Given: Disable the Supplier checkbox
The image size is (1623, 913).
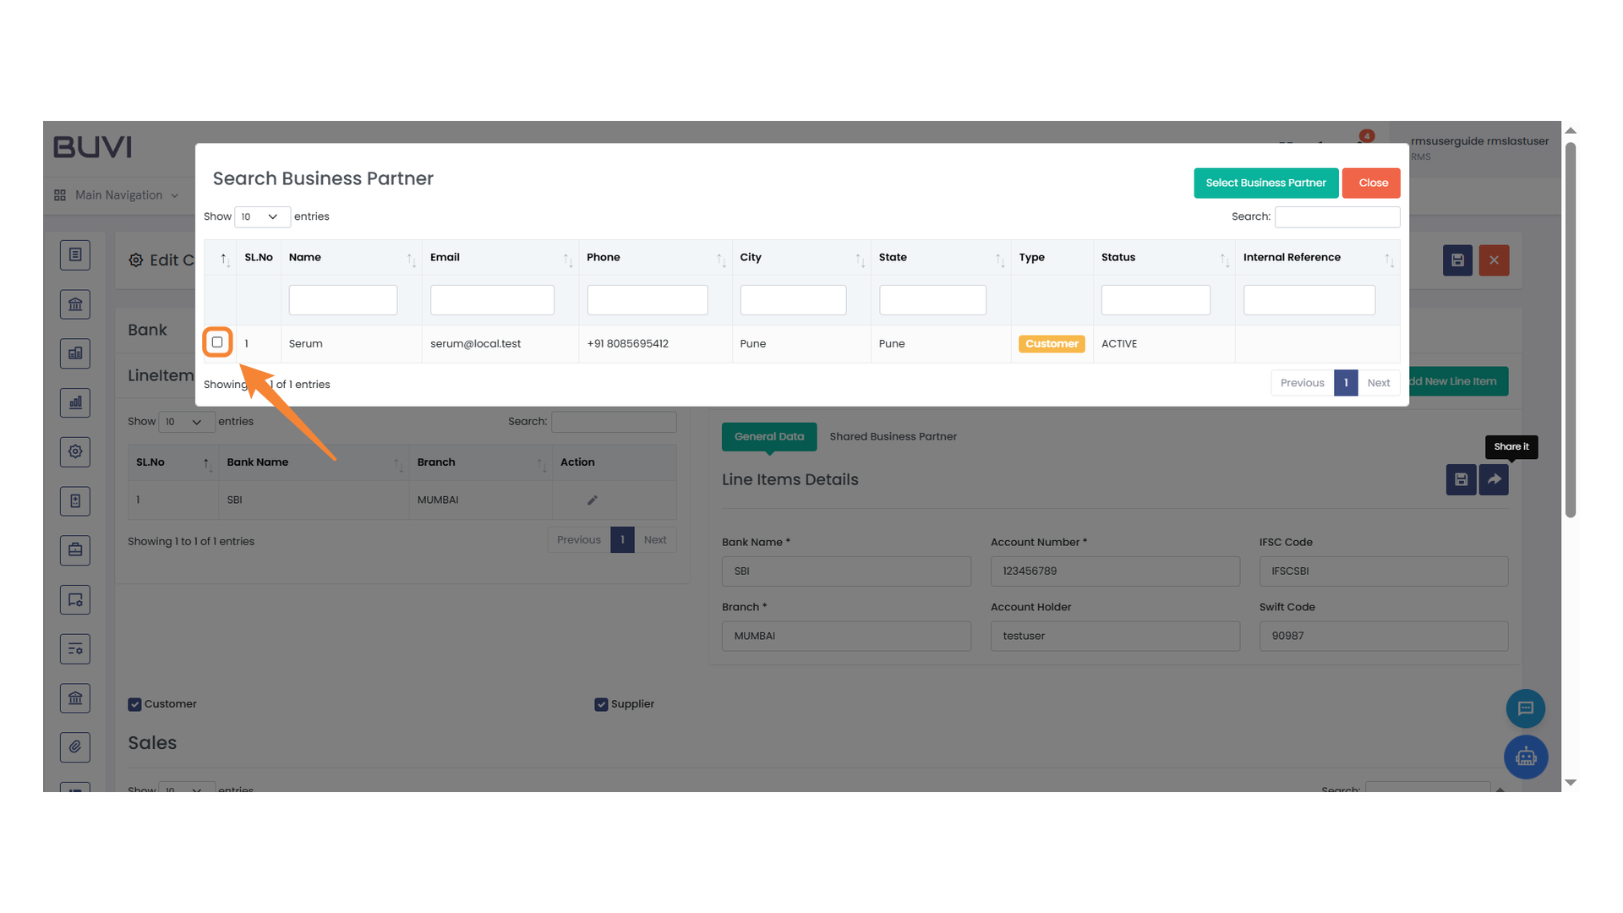Looking at the screenshot, I should pos(601,703).
